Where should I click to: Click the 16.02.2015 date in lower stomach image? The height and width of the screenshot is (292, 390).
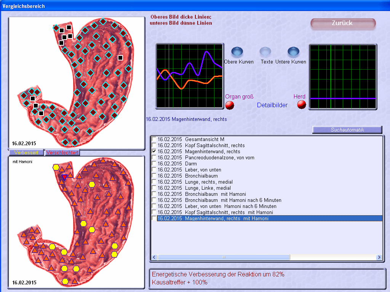coord(24,282)
